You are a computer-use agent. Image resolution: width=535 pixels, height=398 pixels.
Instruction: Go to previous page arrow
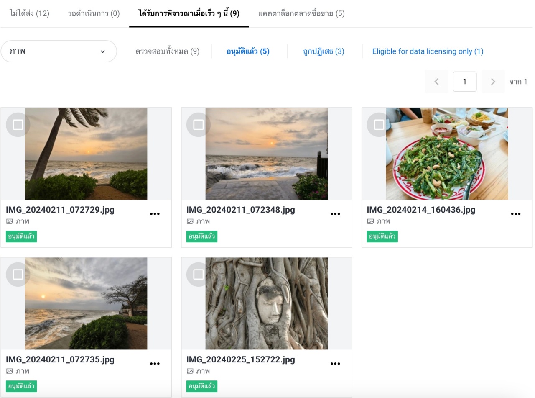tap(436, 82)
